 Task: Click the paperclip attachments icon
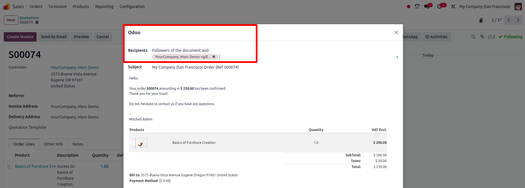[x=482, y=37]
